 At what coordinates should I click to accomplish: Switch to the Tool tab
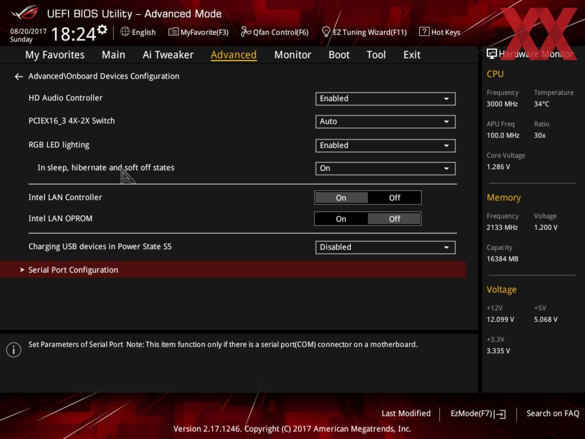point(376,55)
